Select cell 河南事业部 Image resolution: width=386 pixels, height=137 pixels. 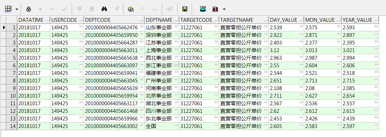(x=162, y=88)
